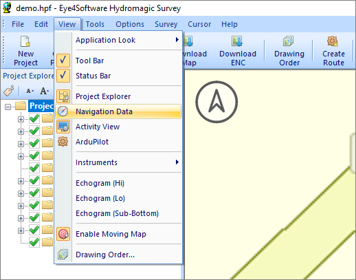Click the Project Explorer menu icon
The image size is (356, 280).
click(63, 96)
